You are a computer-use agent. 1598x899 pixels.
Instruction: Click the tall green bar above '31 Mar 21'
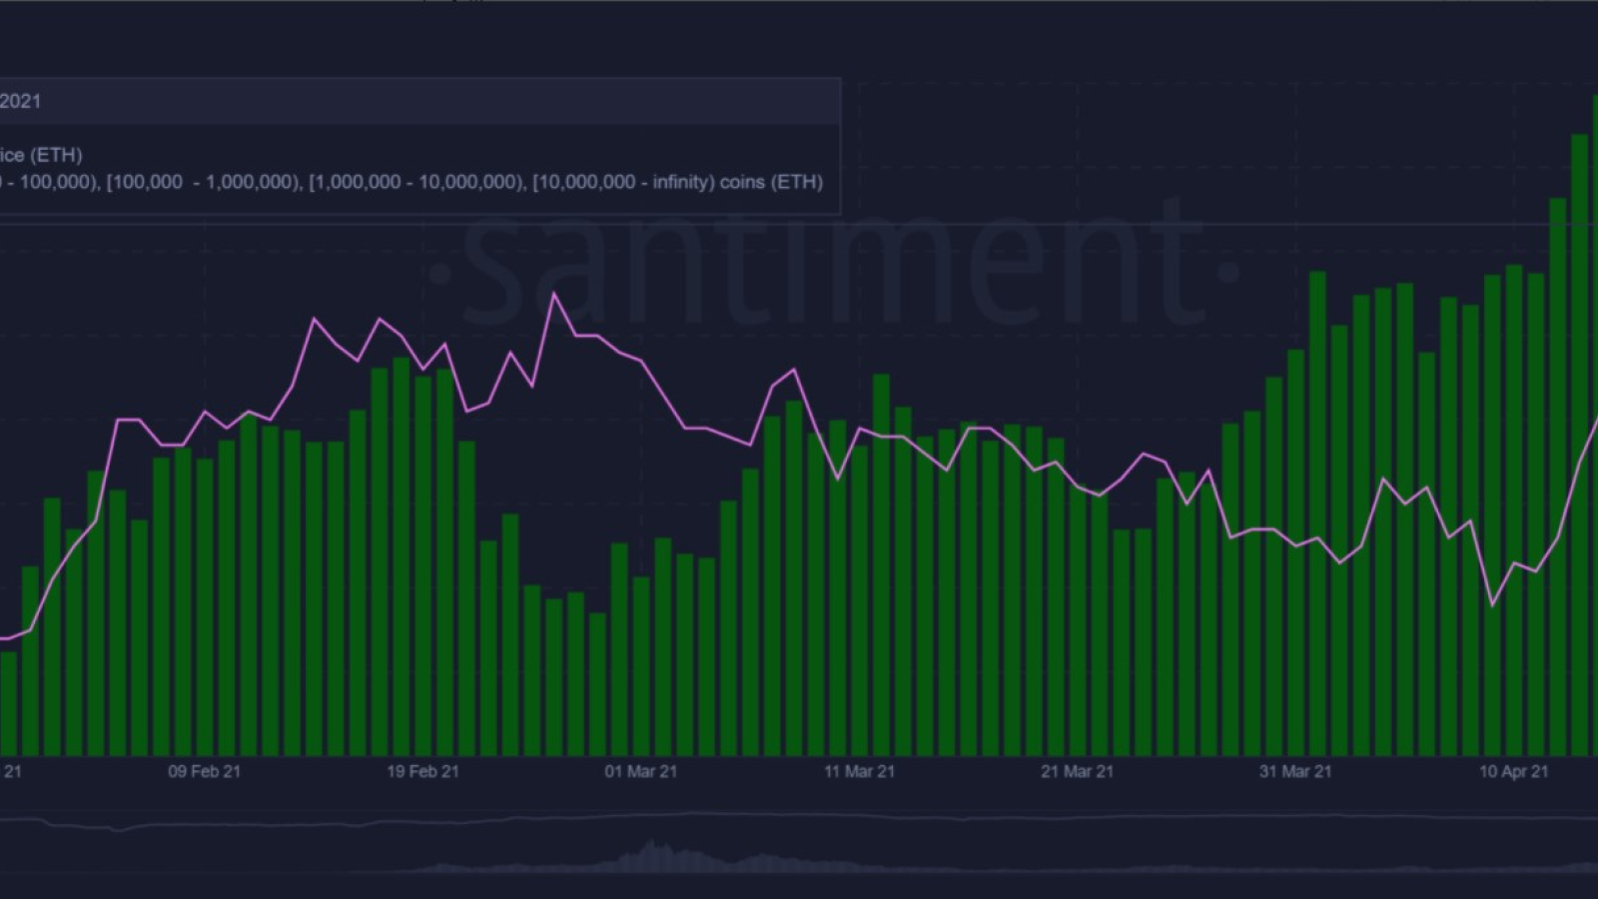(1317, 513)
